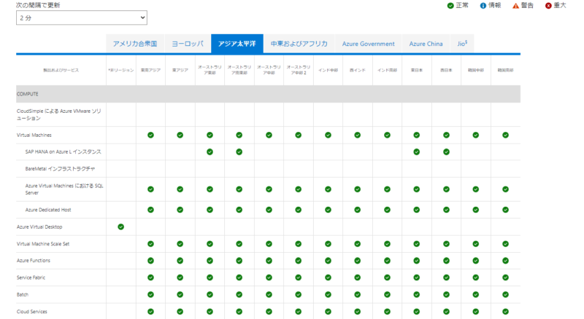Click Service Fabric status icon for オーストラリア東部
584x319 pixels.
coord(210,277)
